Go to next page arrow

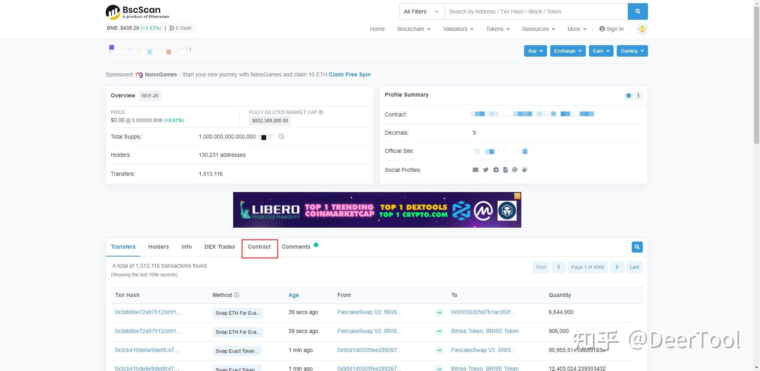click(x=617, y=267)
